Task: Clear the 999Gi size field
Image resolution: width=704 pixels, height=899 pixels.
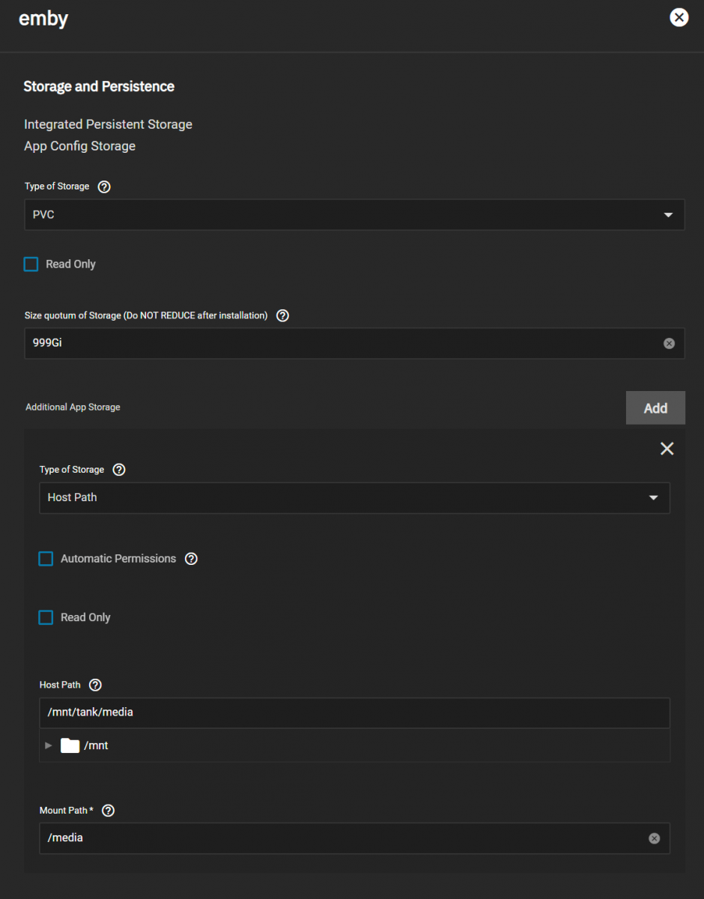Action: click(669, 343)
